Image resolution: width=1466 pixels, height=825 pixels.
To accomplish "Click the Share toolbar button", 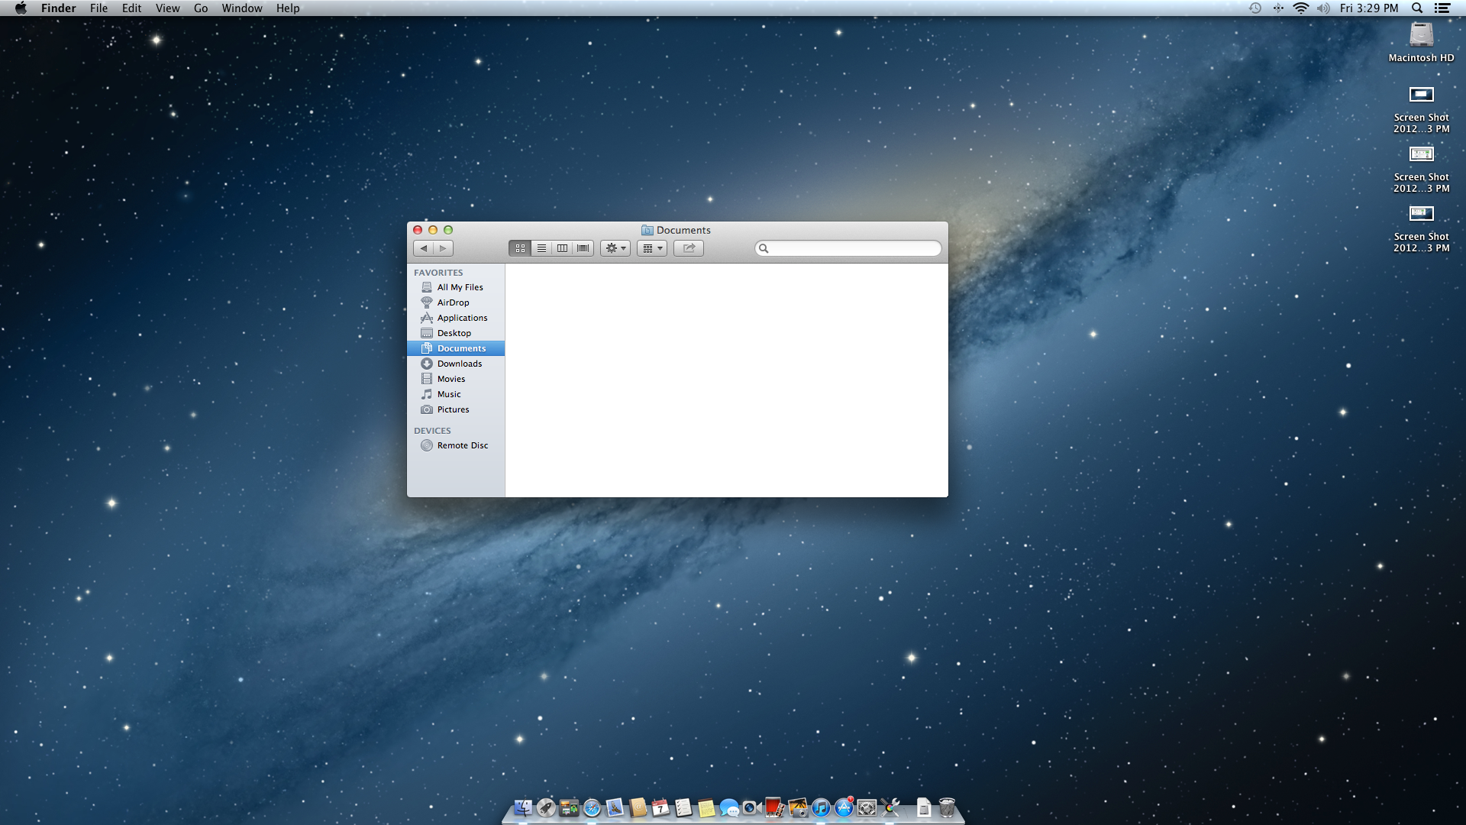I will (689, 248).
